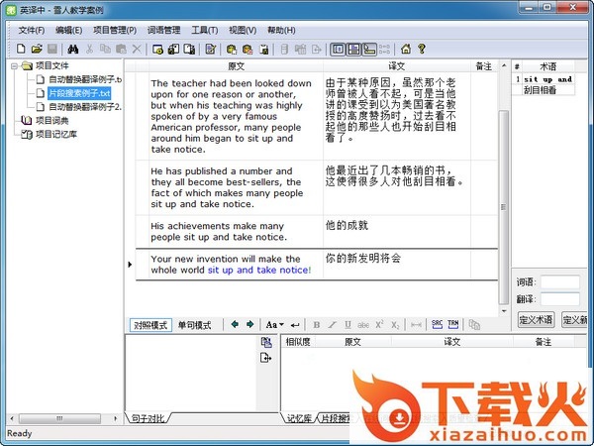Go to next sentence with right green arrow

click(x=250, y=324)
